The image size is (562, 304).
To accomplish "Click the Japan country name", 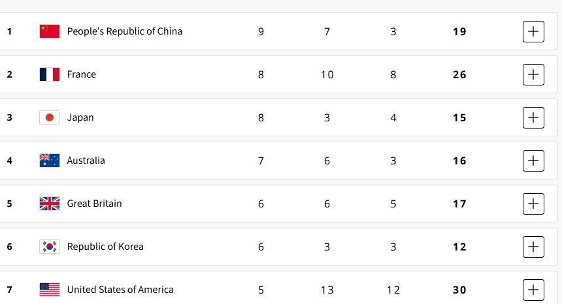I will 80,117.
